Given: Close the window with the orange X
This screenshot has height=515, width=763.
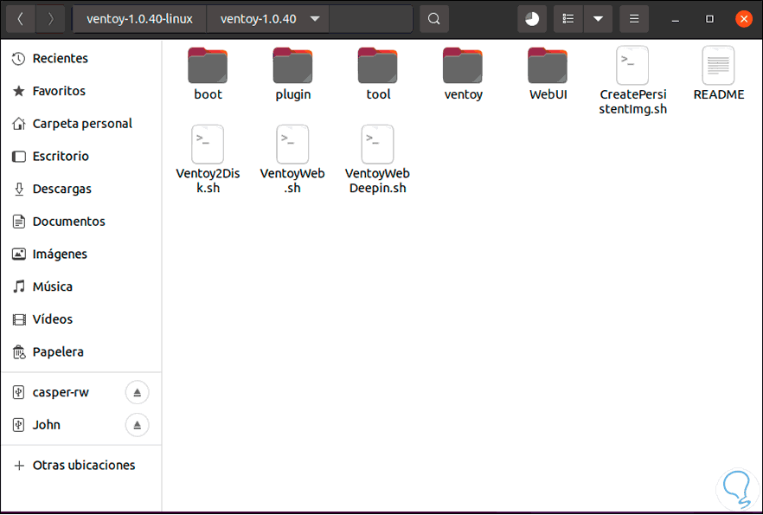Looking at the screenshot, I should click(744, 19).
